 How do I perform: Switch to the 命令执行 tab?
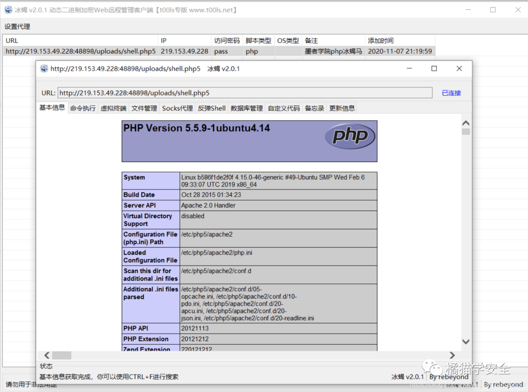pos(83,108)
